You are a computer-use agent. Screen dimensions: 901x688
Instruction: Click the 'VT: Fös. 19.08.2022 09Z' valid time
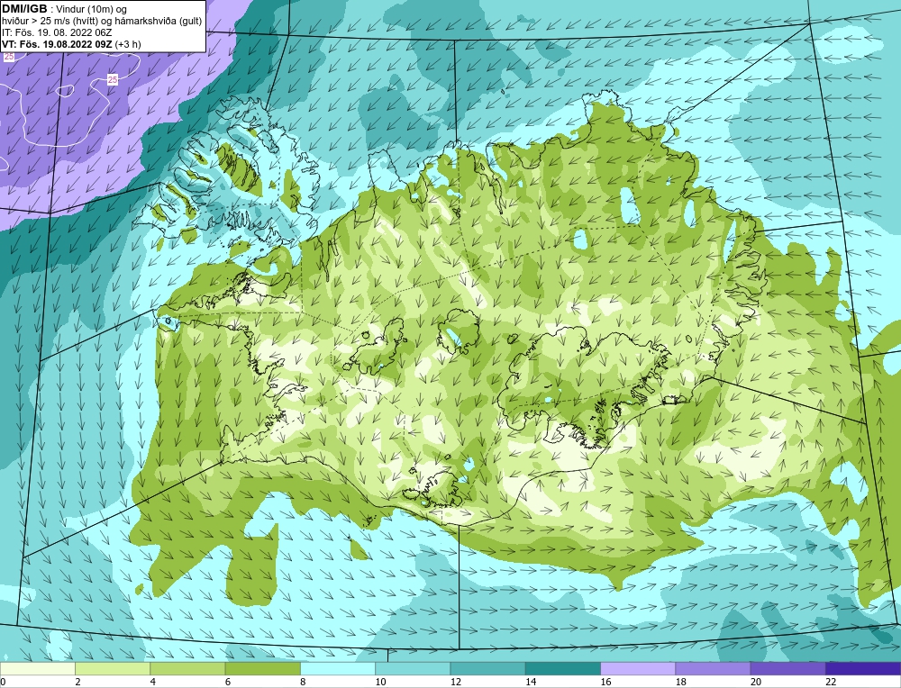[58, 43]
